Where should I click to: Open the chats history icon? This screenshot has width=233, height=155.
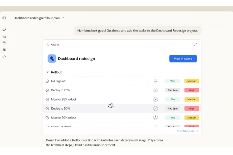coord(4,36)
